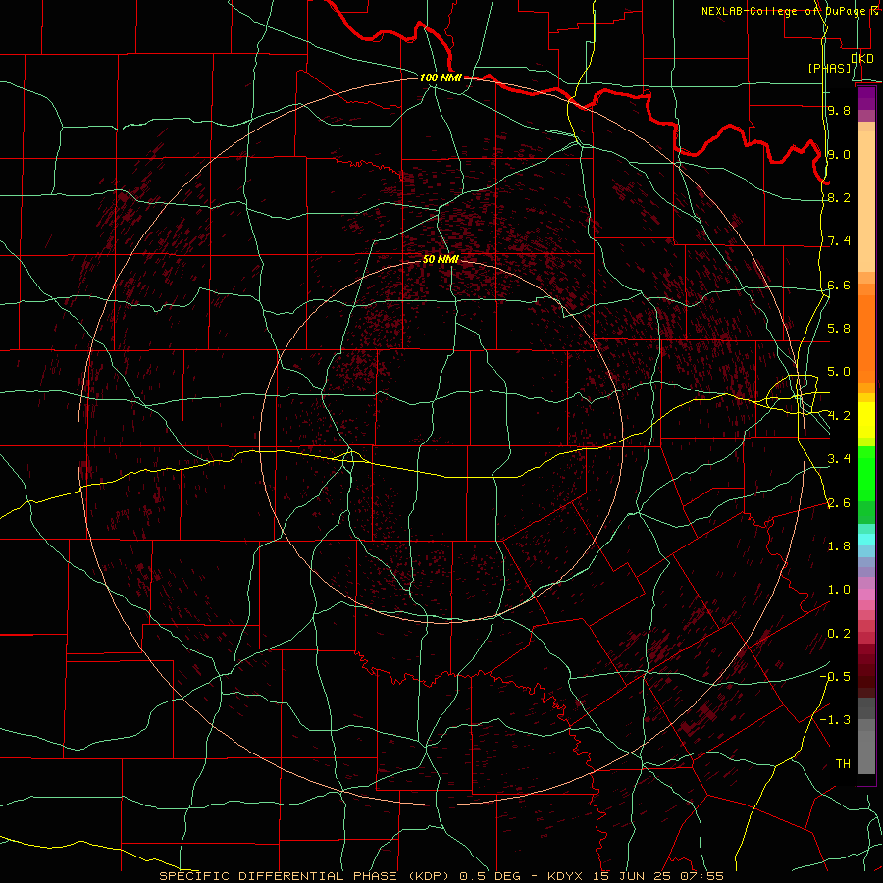
Task: Click the 5.0 value on the legend
Action: point(839,372)
